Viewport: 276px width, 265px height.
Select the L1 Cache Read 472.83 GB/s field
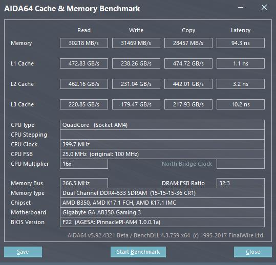[x=84, y=63]
